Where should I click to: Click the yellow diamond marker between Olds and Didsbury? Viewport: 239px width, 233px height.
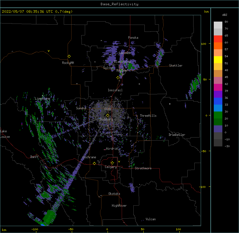108,115
